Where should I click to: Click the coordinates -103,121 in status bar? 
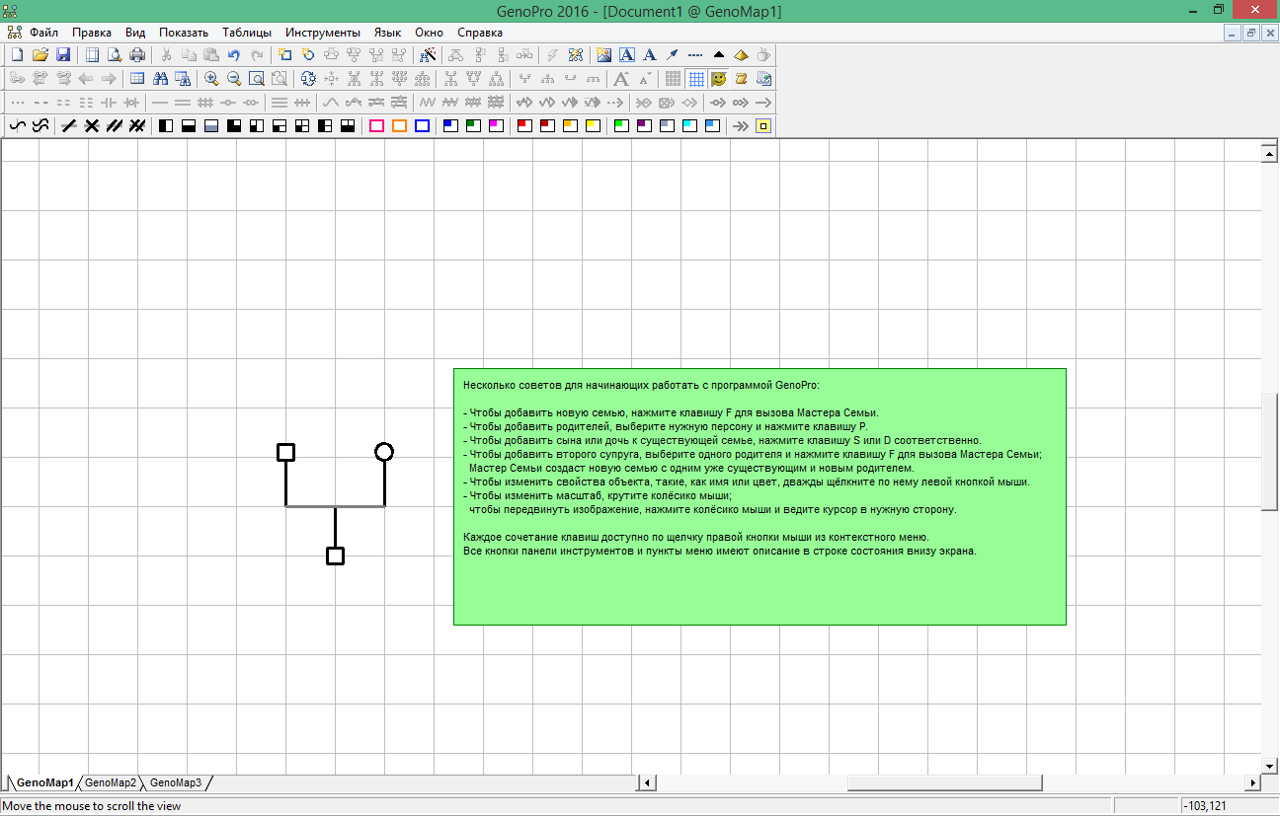click(1205, 806)
